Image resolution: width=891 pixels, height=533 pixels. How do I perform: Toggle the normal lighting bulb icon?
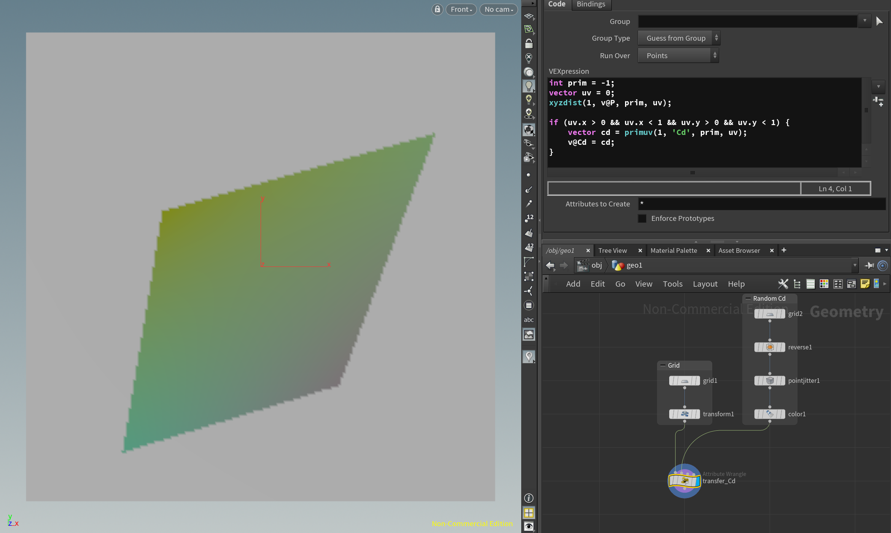click(x=529, y=86)
